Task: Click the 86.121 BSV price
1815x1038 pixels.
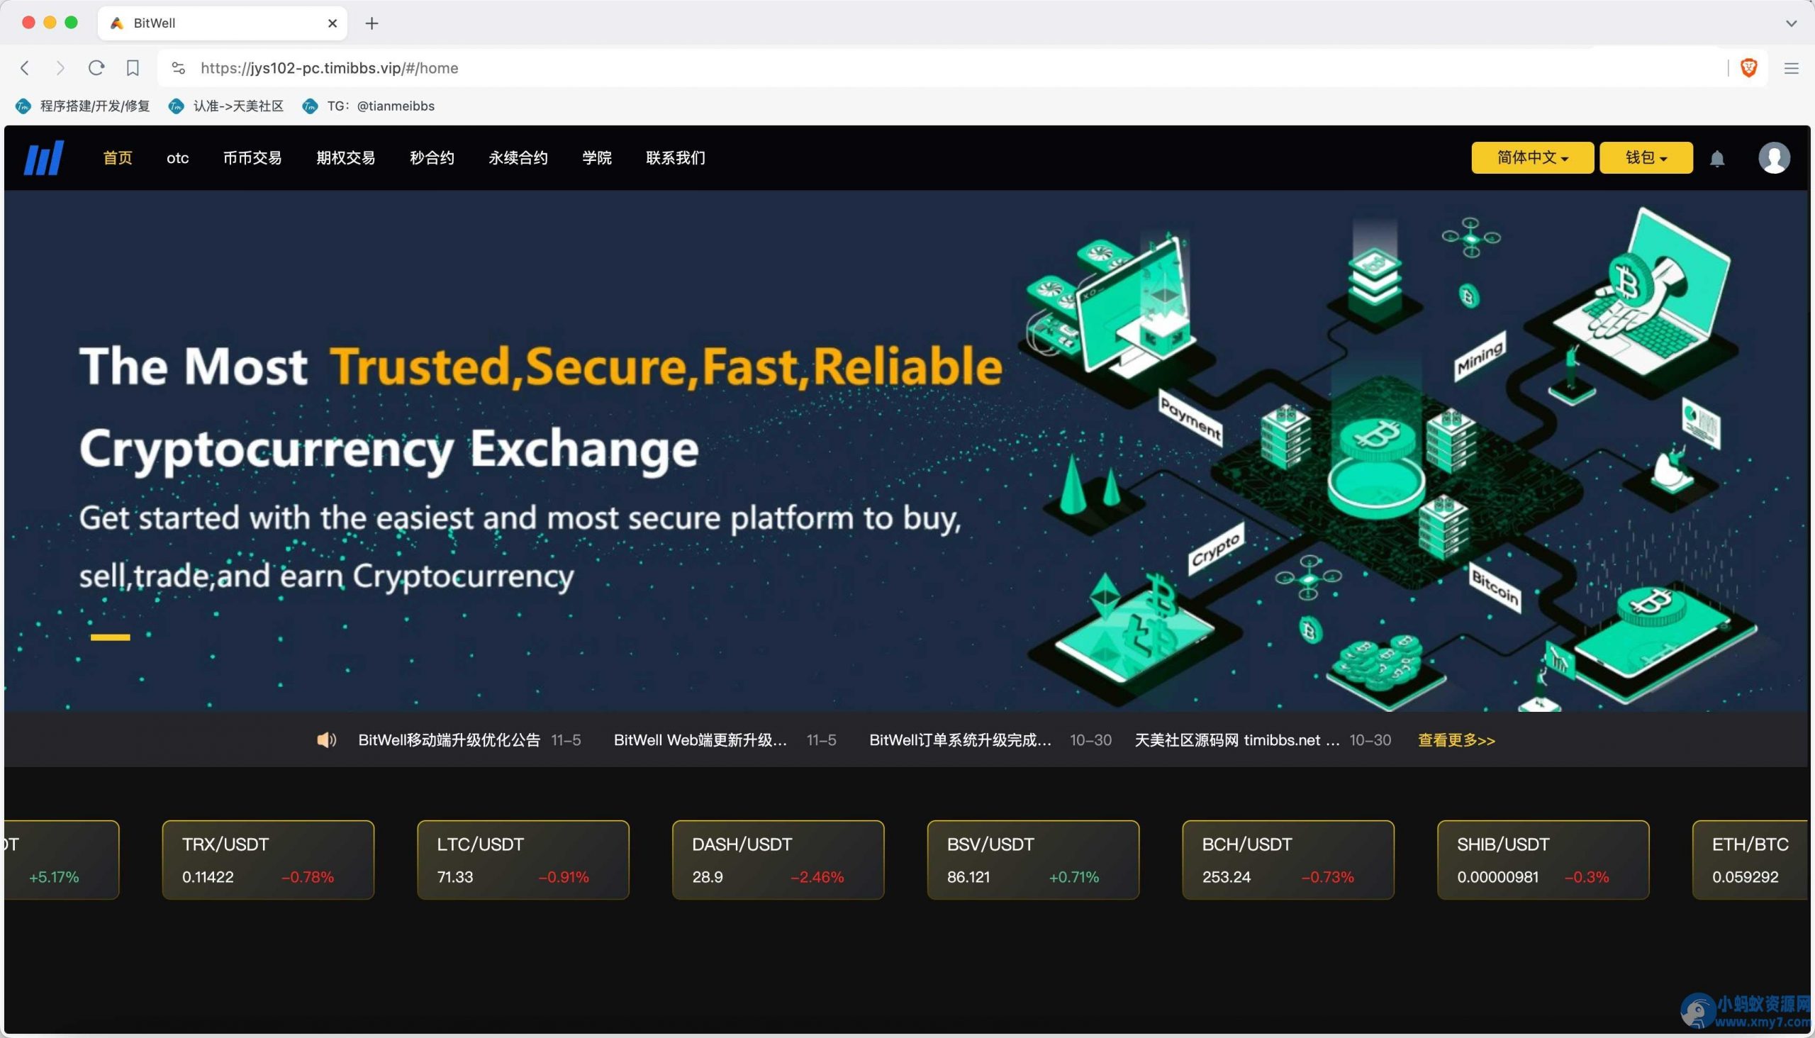Action: pos(968,877)
